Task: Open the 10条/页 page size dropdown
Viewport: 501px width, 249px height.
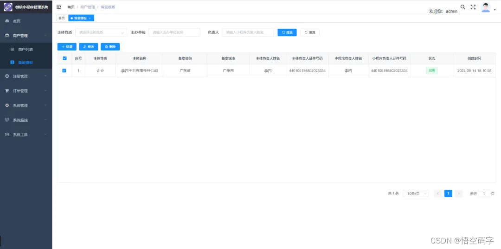Action: 415,193
